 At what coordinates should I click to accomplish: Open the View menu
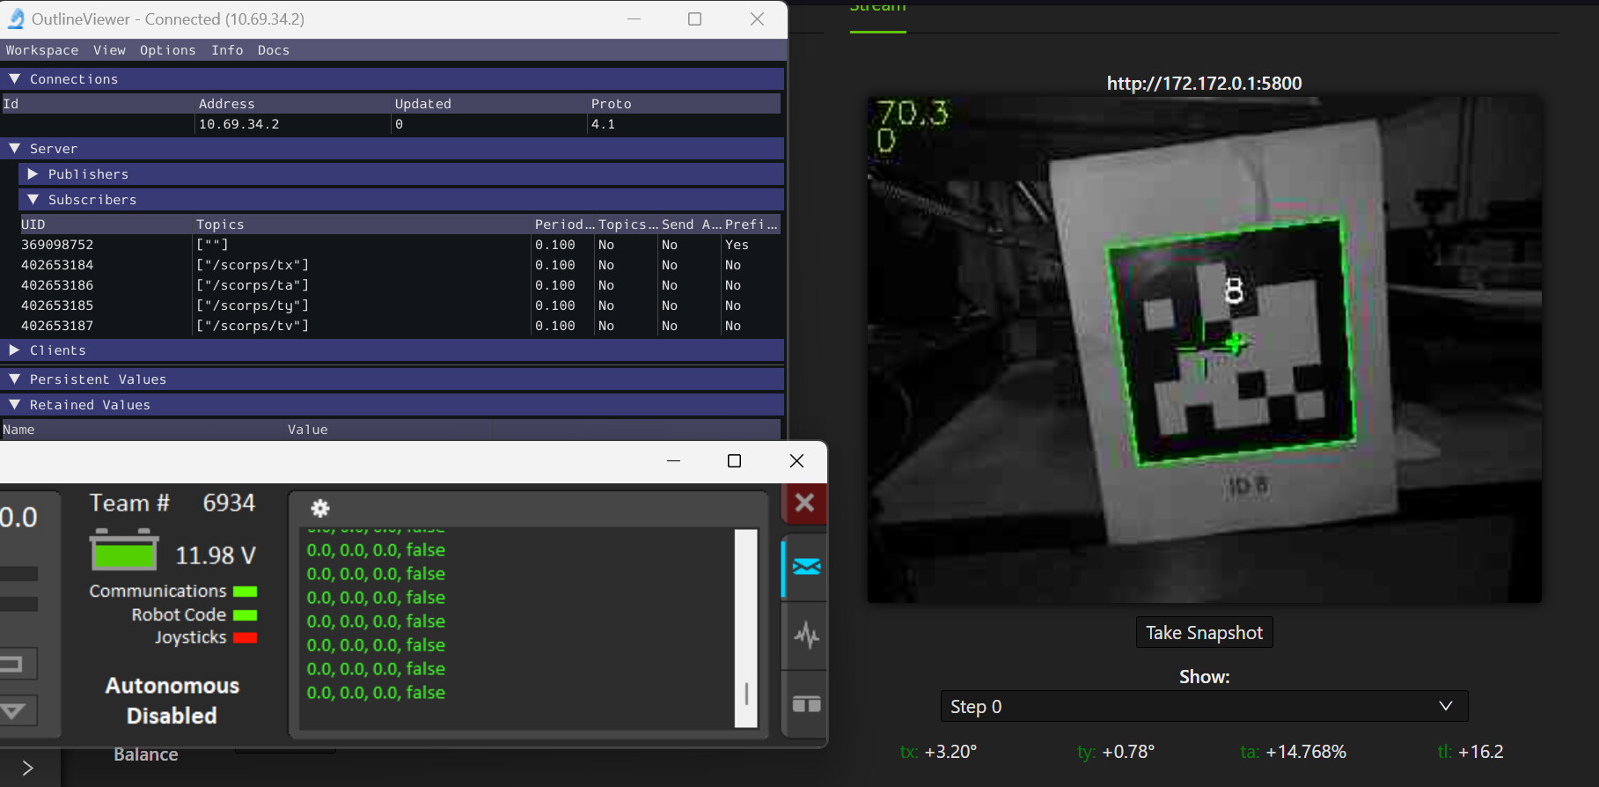109,50
